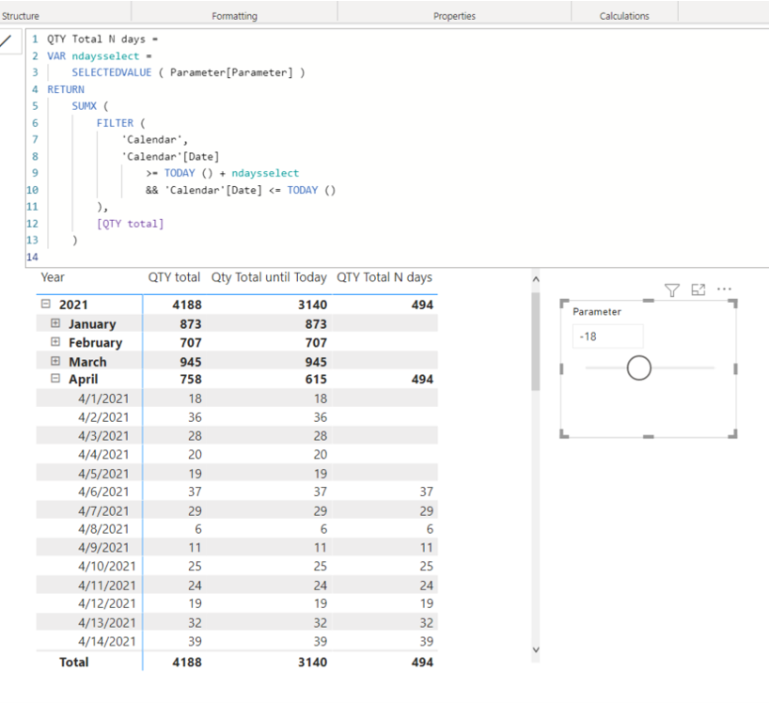Screen dimensions: 769x703
Task: Click 4/4/2021 row label
Action: click(103, 455)
